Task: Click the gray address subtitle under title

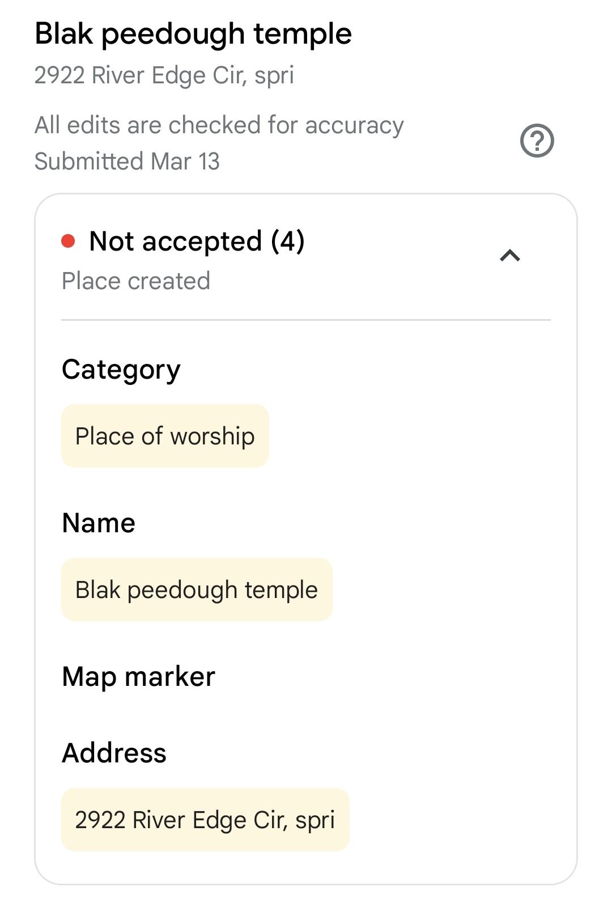Action: pos(164,75)
